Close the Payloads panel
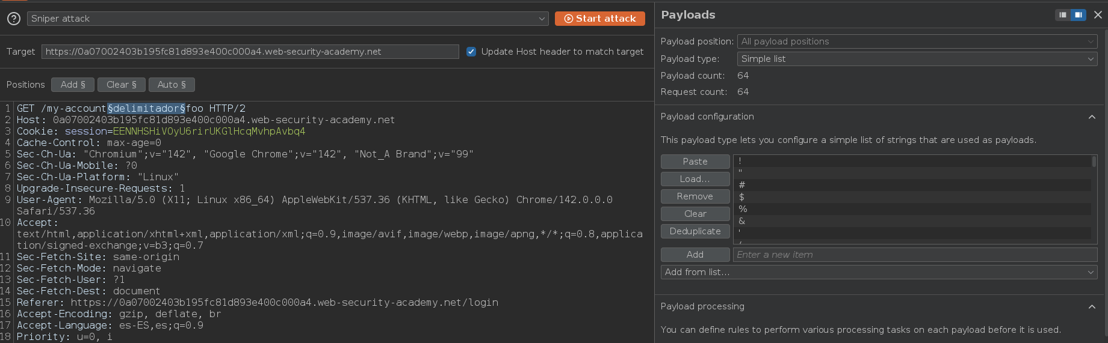This screenshot has width=1108, height=343. coord(1098,15)
